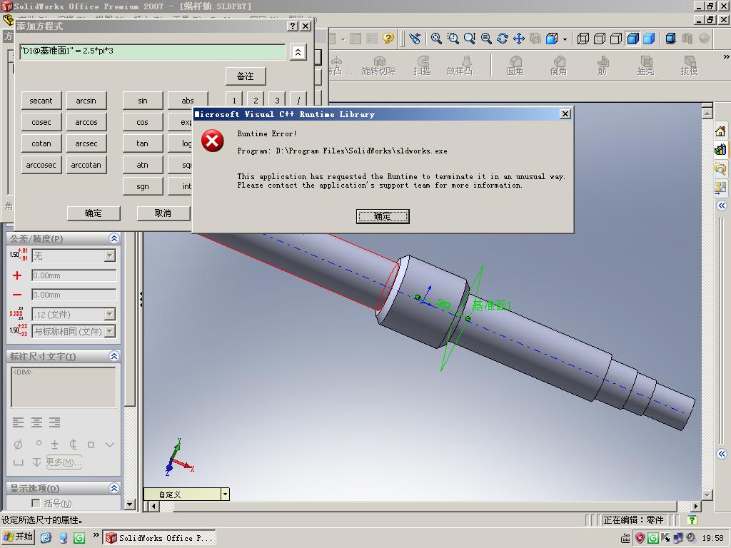Click the property panel scrollbar down arrow
This screenshot has width=731, height=548.
130,504
